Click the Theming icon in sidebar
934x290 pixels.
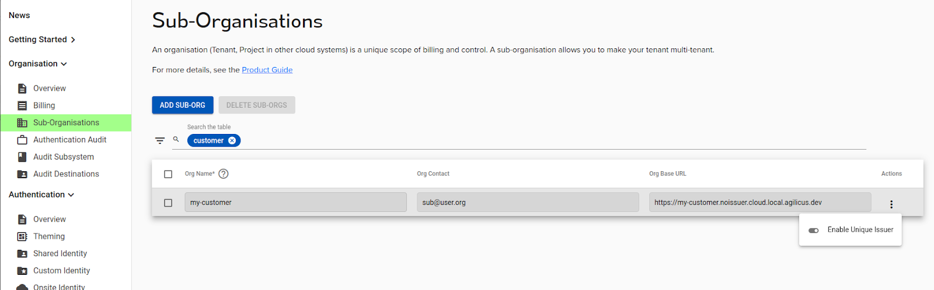pyautogui.click(x=22, y=236)
